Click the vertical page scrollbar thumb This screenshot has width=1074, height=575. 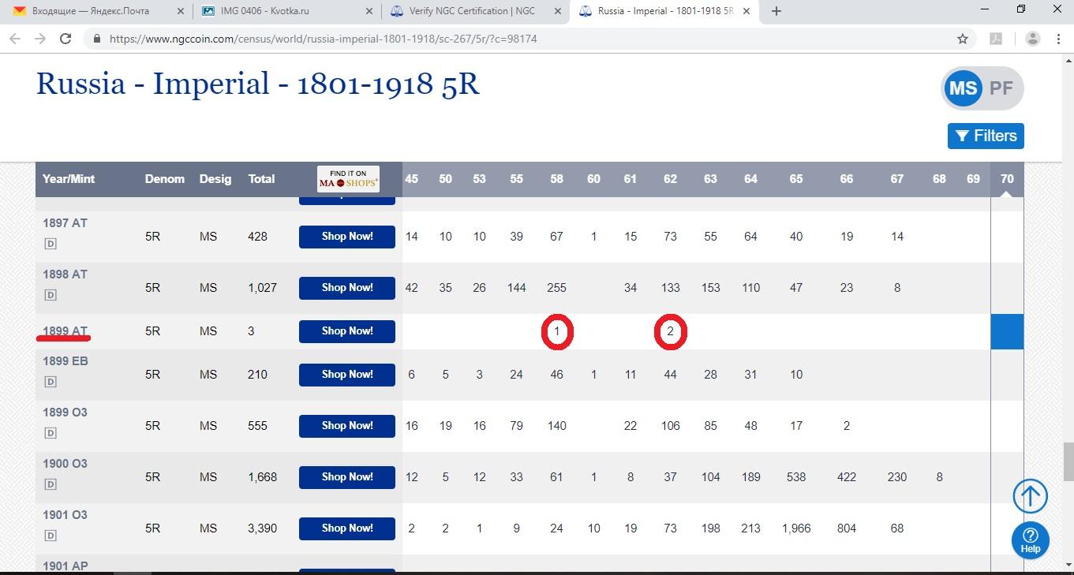(x=1067, y=455)
